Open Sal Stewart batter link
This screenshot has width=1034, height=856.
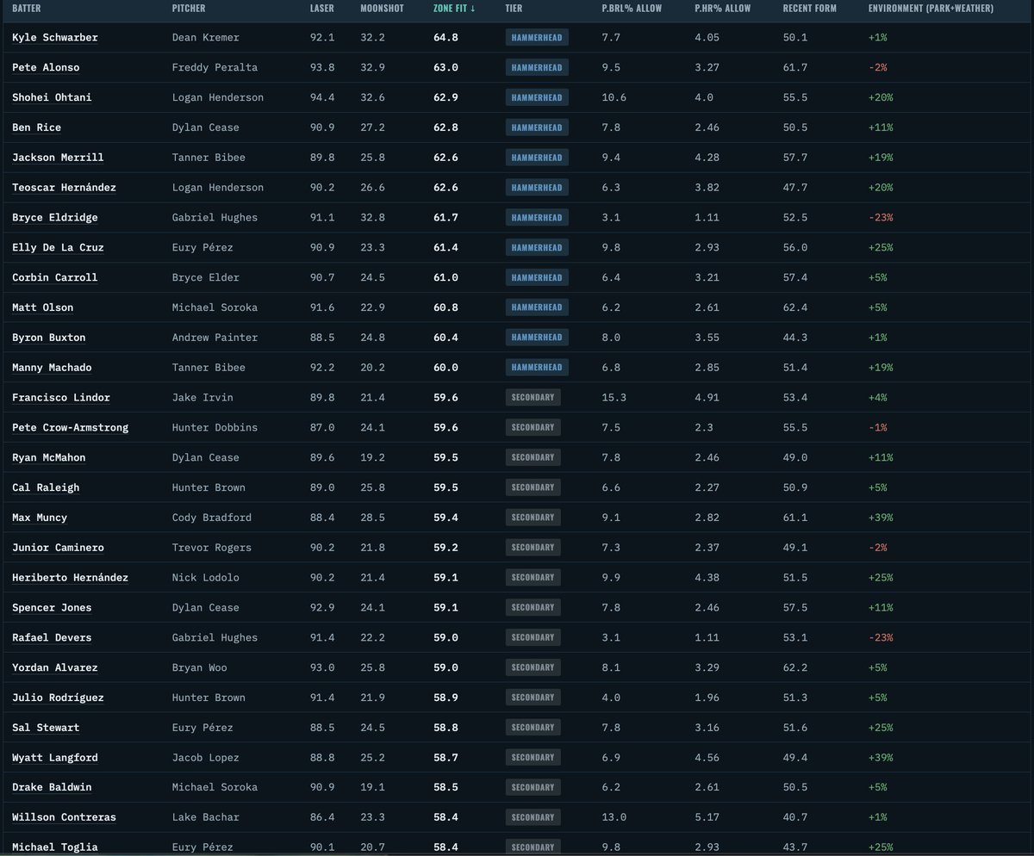[x=46, y=727]
